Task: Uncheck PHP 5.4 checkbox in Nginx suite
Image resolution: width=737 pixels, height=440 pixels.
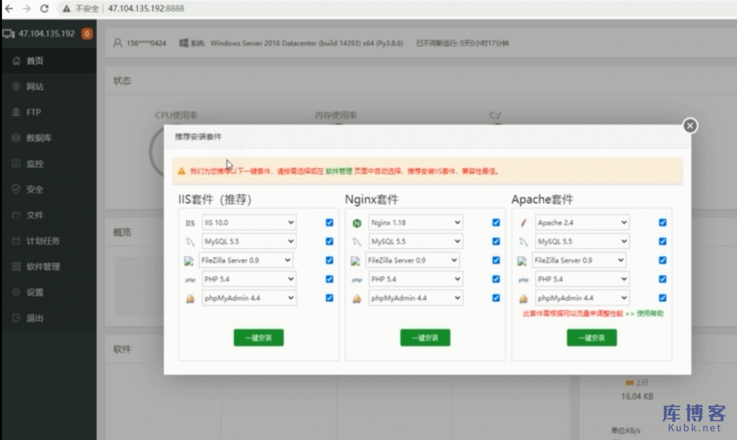Action: click(496, 279)
